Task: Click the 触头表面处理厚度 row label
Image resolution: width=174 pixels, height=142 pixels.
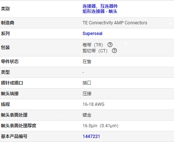Action: pos(18,126)
